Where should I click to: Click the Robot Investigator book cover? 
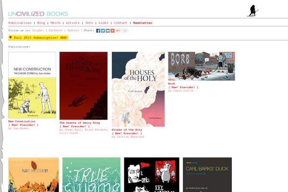[x=34, y=175]
